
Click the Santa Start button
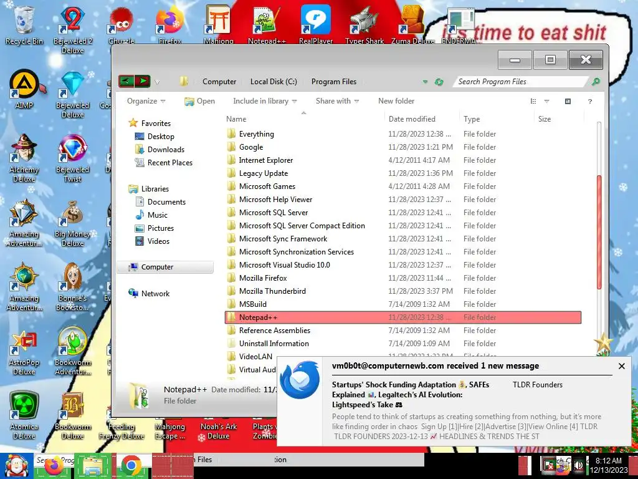pos(16,465)
